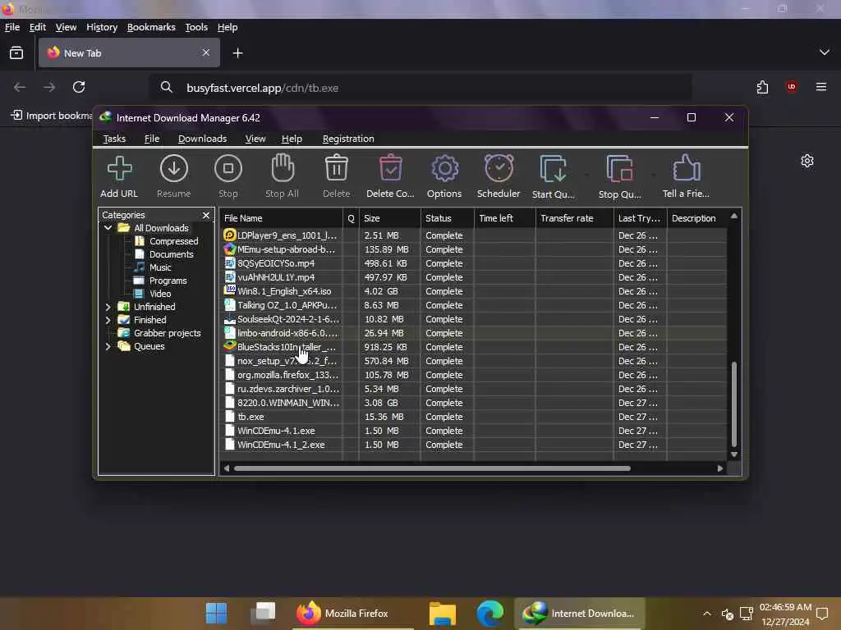Click the Firefox address bar

pyautogui.click(x=420, y=88)
